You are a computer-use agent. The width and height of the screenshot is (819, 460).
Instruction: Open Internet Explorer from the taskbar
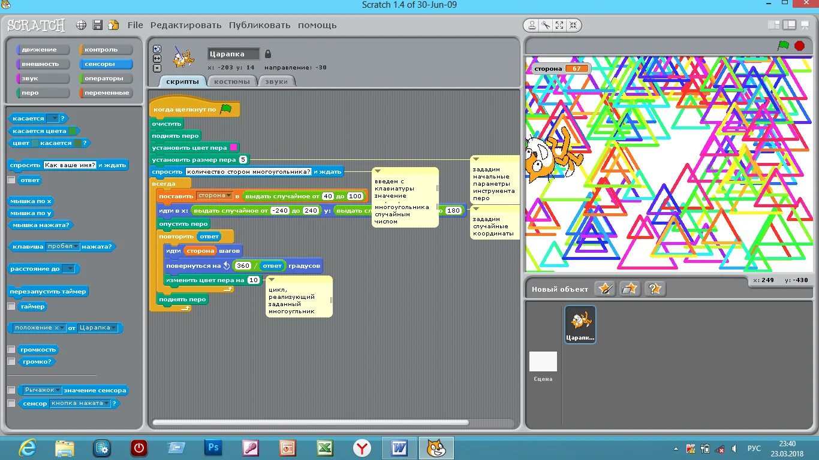pyautogui.click(x=27, y=448)
